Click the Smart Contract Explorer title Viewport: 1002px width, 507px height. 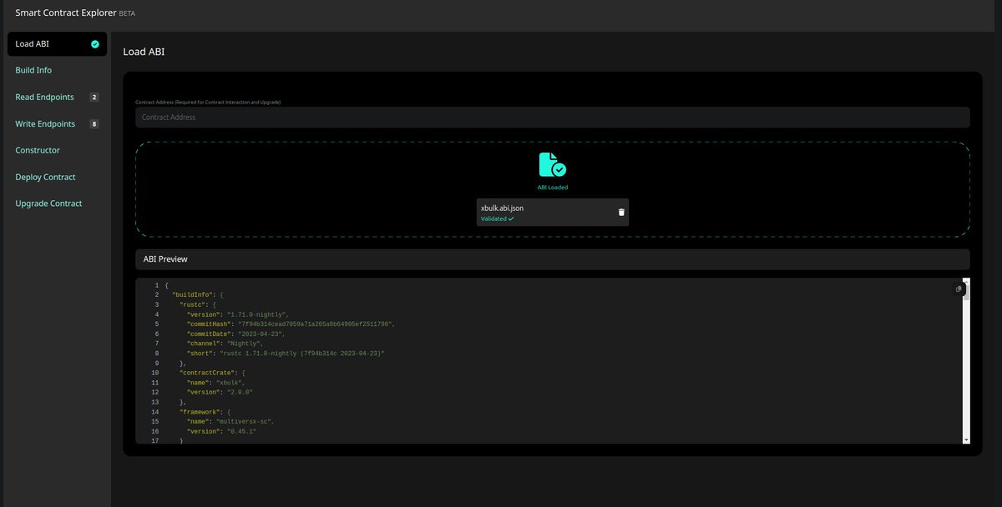[66, 13]
